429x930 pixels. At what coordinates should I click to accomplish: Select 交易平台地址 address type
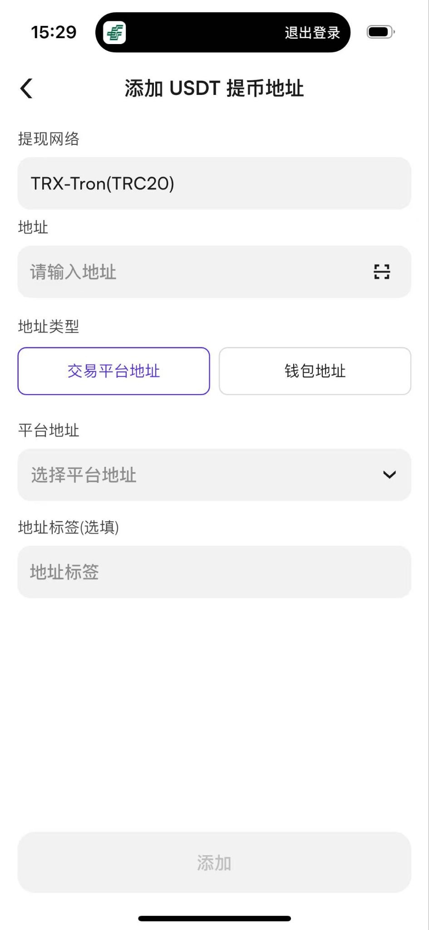point(114,371)
